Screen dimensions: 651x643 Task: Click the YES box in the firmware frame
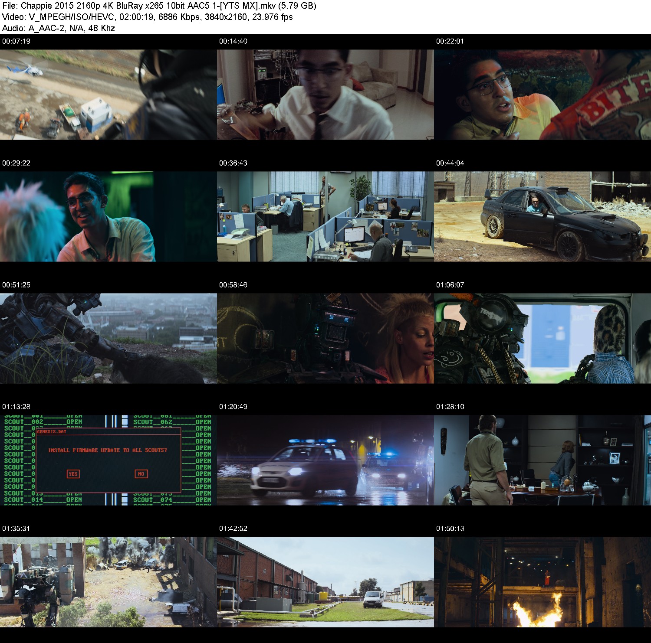pos(73,474)
